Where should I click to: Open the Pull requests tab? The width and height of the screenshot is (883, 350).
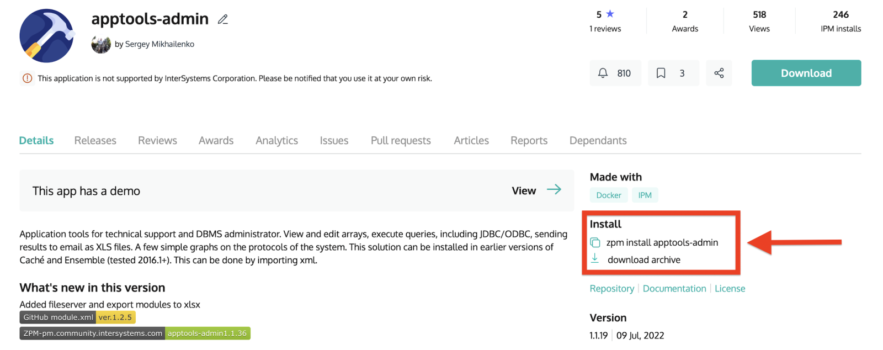[x=401, y=141]
